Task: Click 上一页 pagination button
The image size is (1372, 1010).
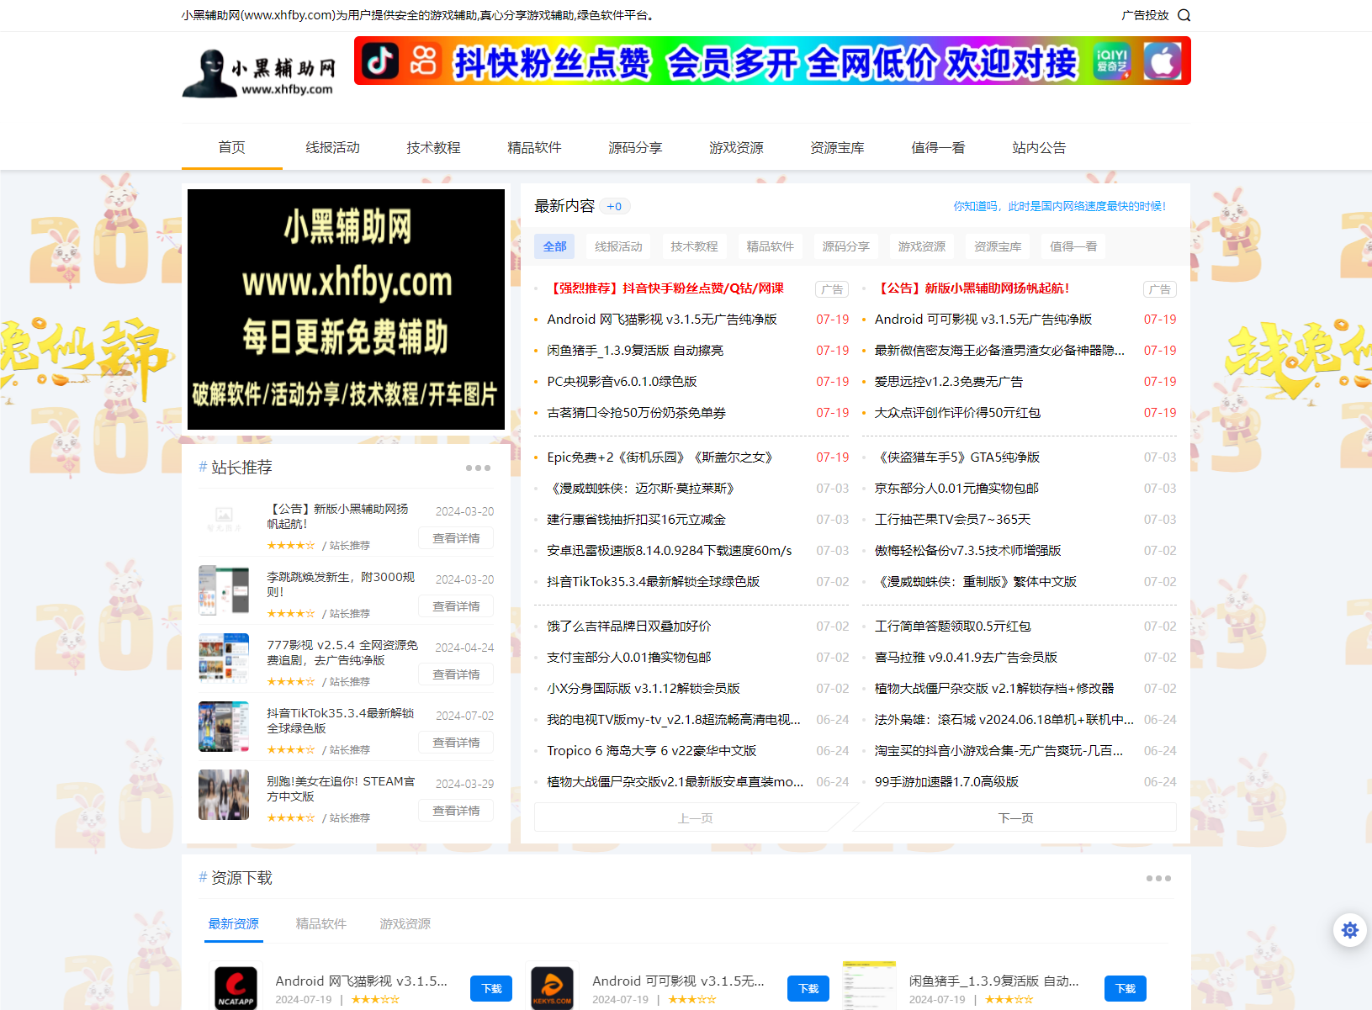Action: [695, 817]
